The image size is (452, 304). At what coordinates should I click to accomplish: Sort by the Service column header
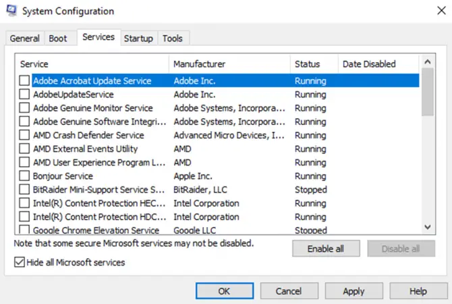point(92,64)
